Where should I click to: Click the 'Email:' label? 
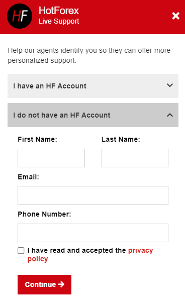click(28, 177)
